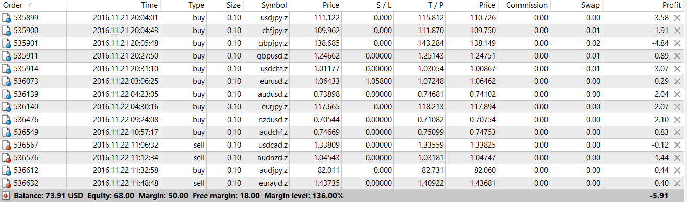Click the order icon for 536549
The image size is (687, 202).
[x=6, y=132]
